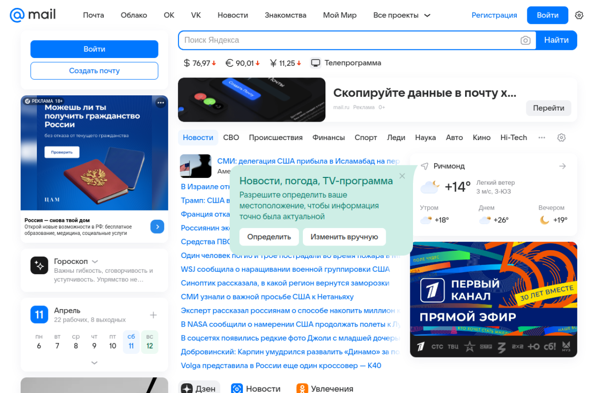Click the plus icon in calendar widget
Viewport: 590px width, 393px height.
[153, 315]
